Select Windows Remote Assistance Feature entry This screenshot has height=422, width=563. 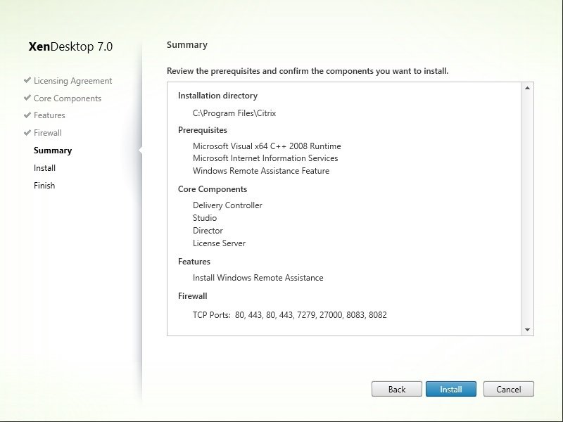coord(261,171)
